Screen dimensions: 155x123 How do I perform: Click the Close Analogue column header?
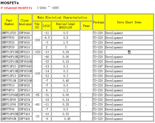(25, 22)
